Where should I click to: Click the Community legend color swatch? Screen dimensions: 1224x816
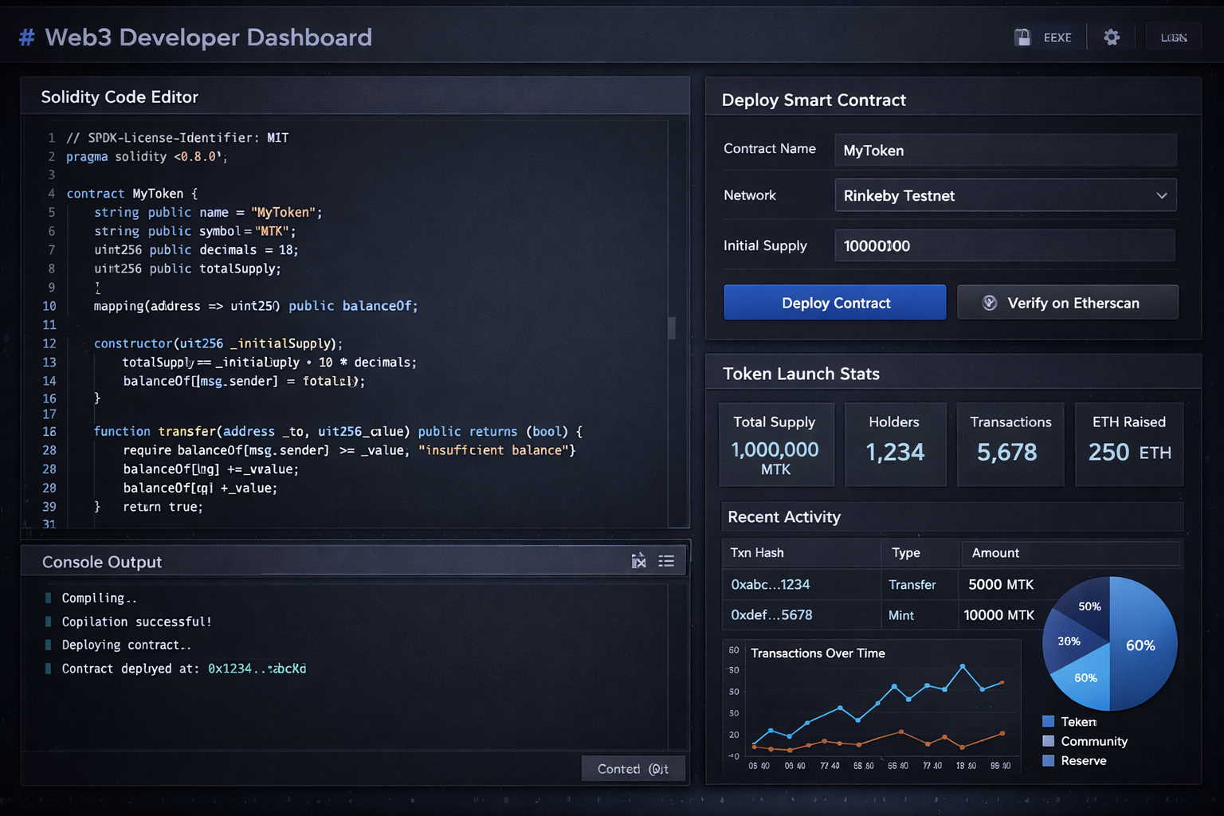point(1049,741)
